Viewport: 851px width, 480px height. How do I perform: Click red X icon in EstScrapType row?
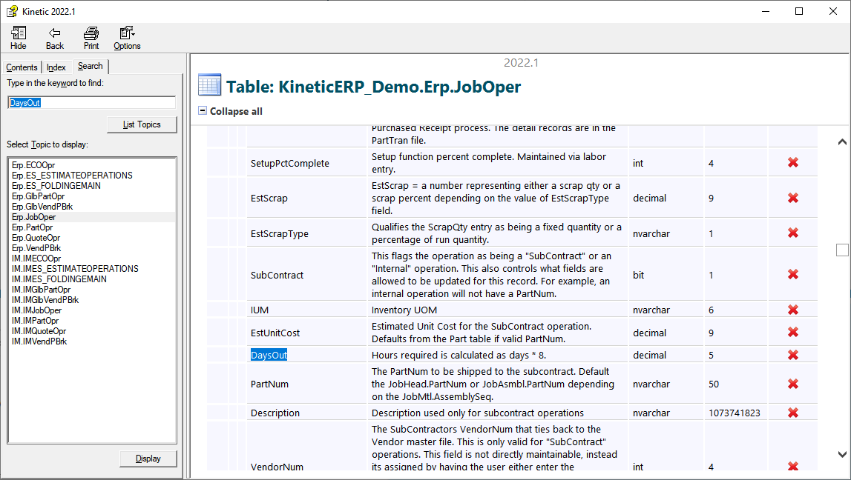[x=793, y=233]
